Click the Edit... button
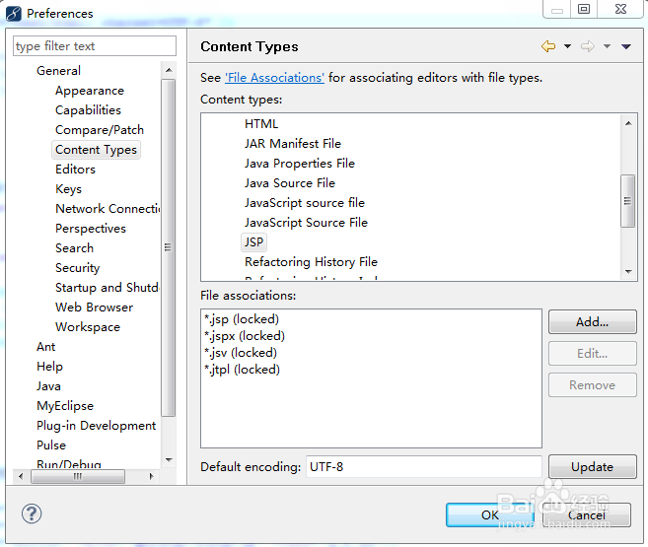This screenshot has height=547, width=648. point(592,354)
